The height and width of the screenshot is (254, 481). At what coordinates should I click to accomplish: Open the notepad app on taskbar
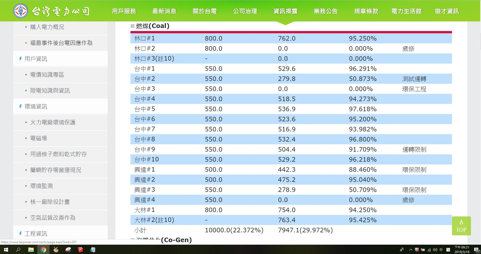click(93, 249)
